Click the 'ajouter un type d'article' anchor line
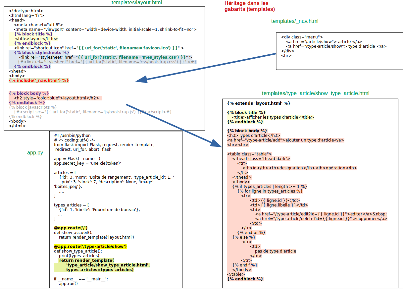403x289 pixels. 285,140
